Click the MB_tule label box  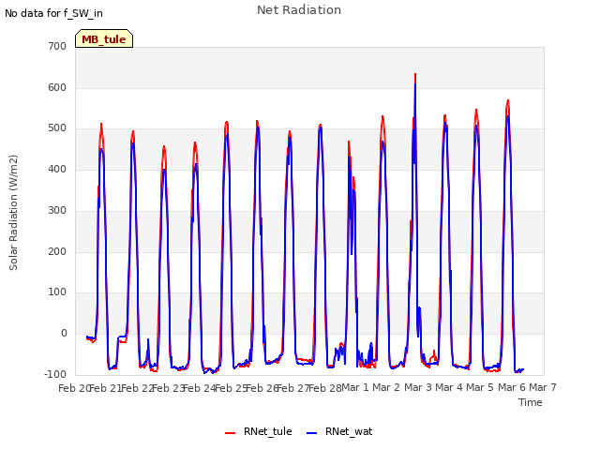pyautogui.click(x=104, y=38)
